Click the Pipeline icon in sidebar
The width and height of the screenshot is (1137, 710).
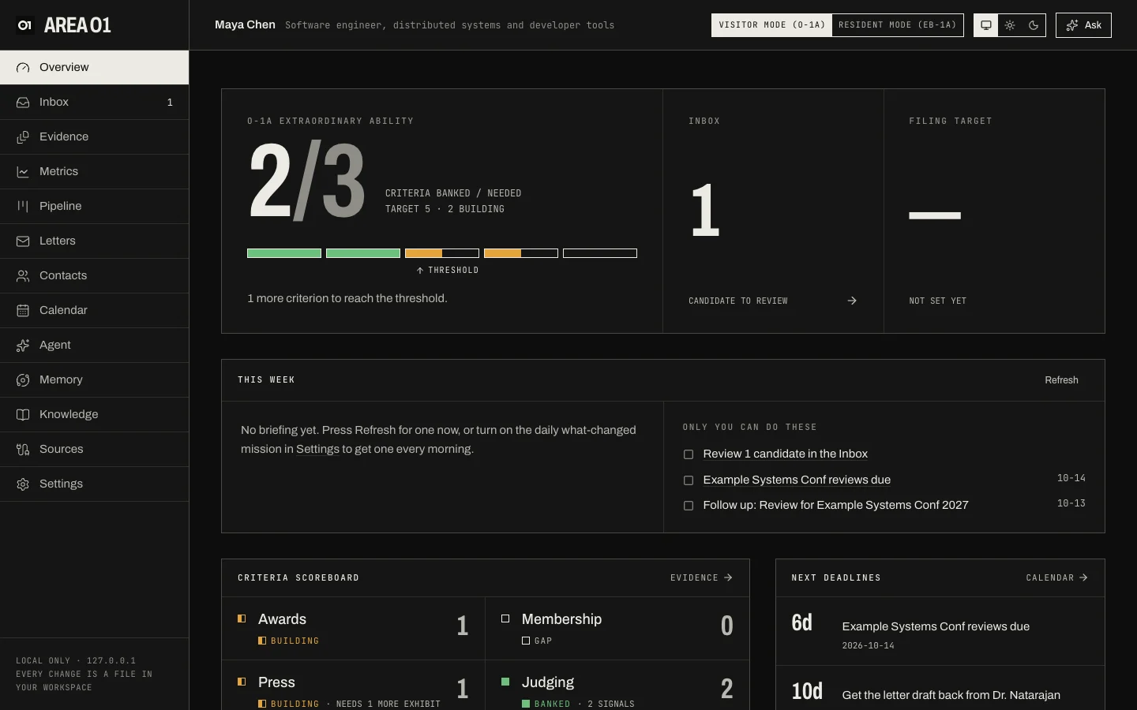click(x=23, y=207)
